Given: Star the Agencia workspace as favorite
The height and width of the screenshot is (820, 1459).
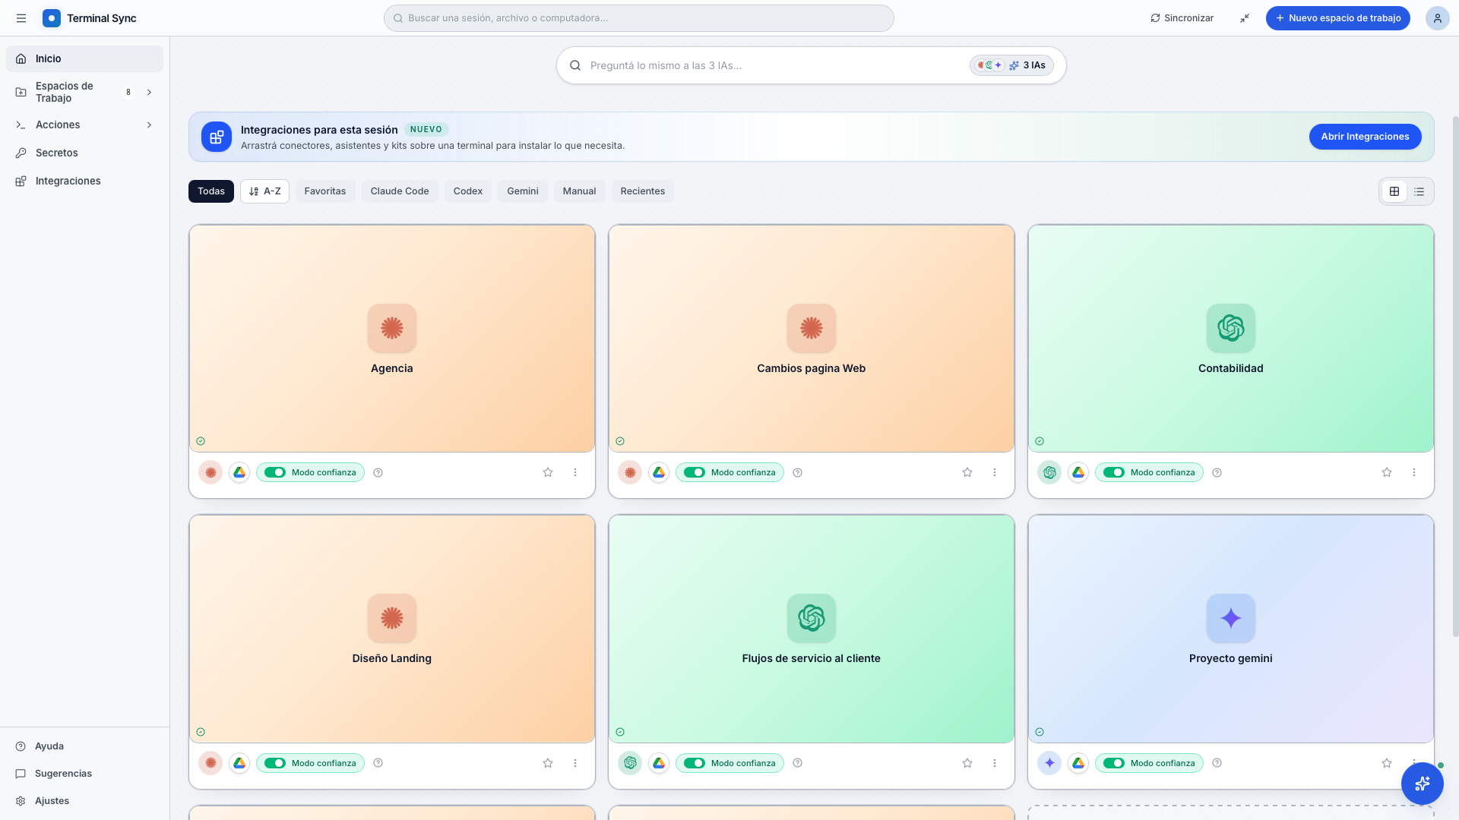Looking at the screenshot, I should 548,472.
